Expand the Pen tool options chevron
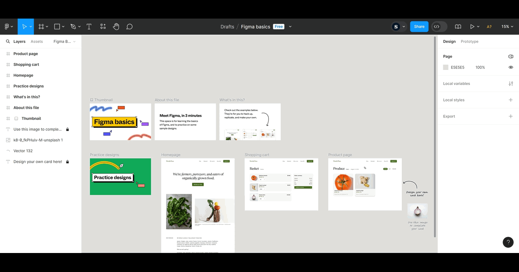The height and width of the screenshot is (272, 519). [79, 27]
